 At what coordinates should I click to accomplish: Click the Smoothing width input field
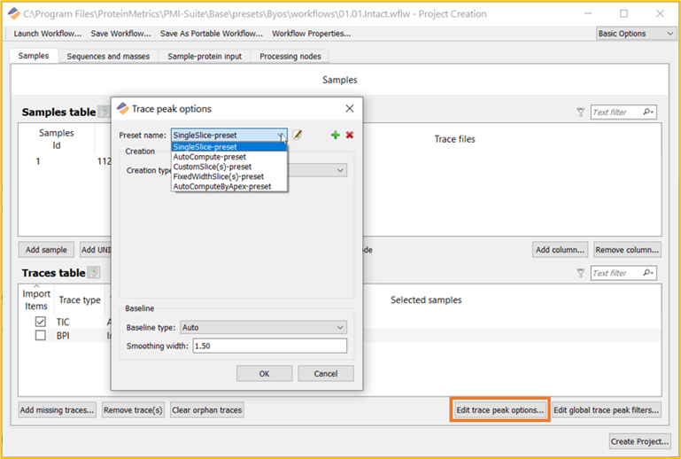(x=270, y=346)
